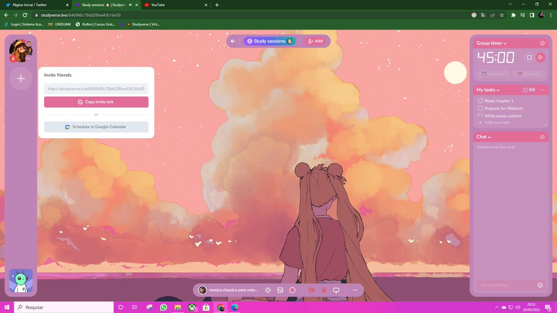
Task: Click Add new task
Action: coord(494,122)
